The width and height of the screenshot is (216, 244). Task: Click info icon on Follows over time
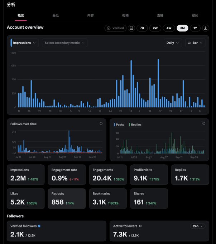(101, 123)
